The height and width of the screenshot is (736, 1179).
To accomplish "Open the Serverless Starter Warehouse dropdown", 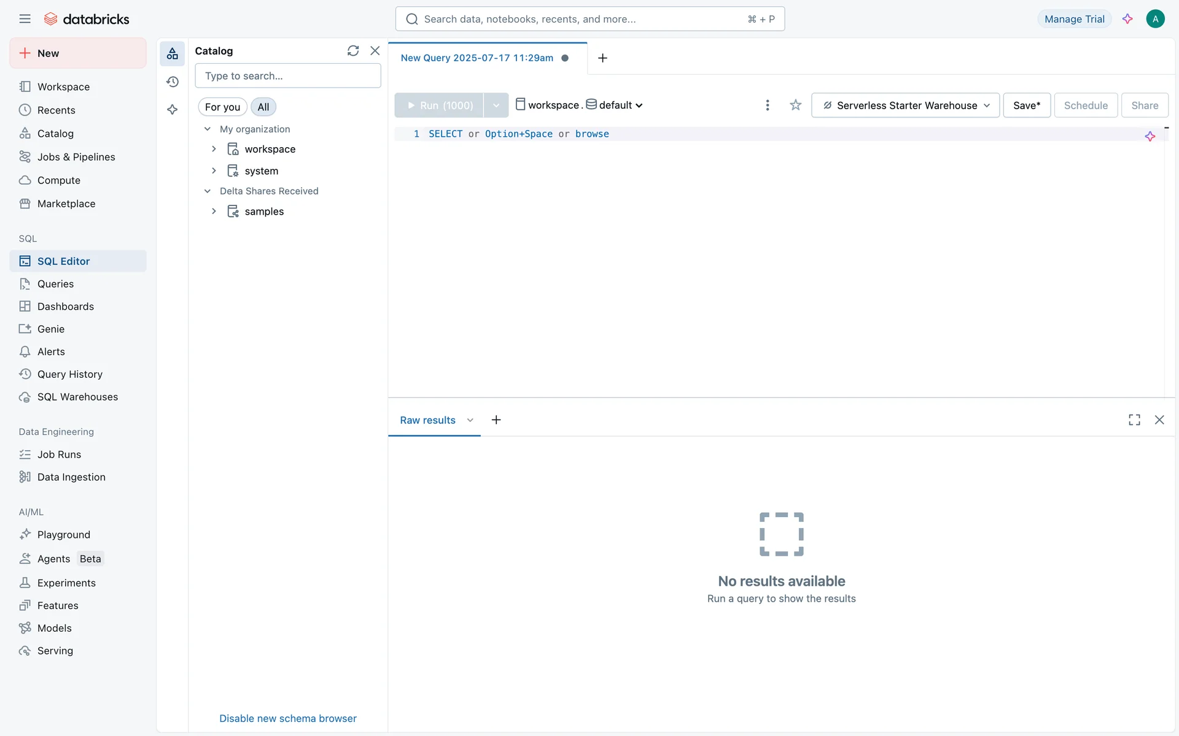I will coord(905,105).
